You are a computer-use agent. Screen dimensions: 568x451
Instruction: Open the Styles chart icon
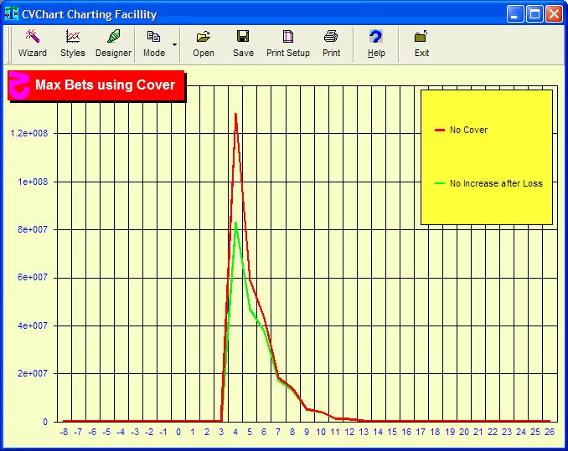pos(73,43)
